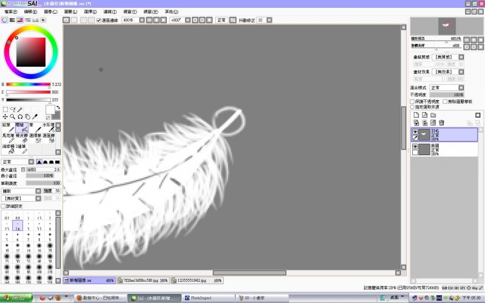485x303 pixels.
Task: Select the Pencil (鉛筆) brush tool
Action: pyautogui.click(x=8, y=127)
